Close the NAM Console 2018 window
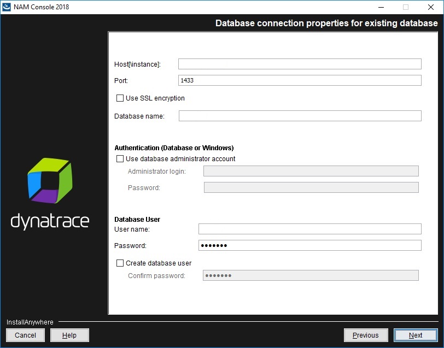Screen dimensions: 444x348 pos(431,7)
